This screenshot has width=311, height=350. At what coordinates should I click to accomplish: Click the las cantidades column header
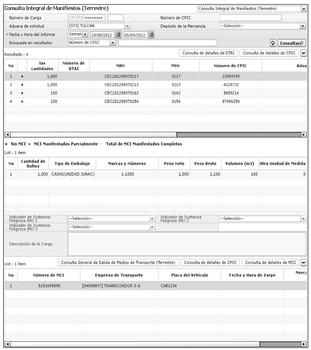coord(42,66)
